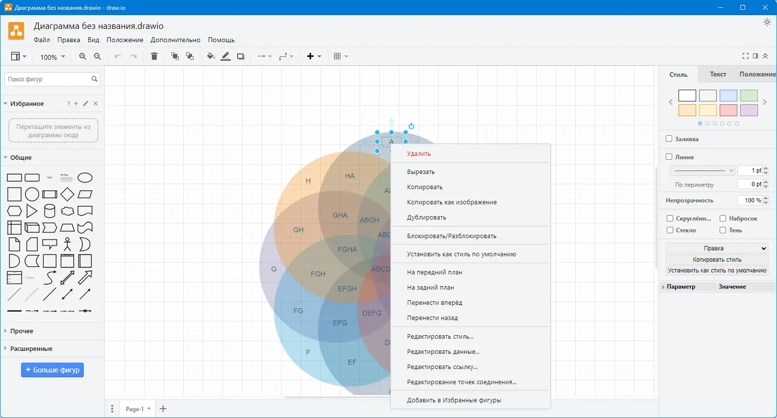Image resolution: width=777 pixels, height=418 pixels.
Task: Click the draw.io logo icon
Action: (16, 31)
